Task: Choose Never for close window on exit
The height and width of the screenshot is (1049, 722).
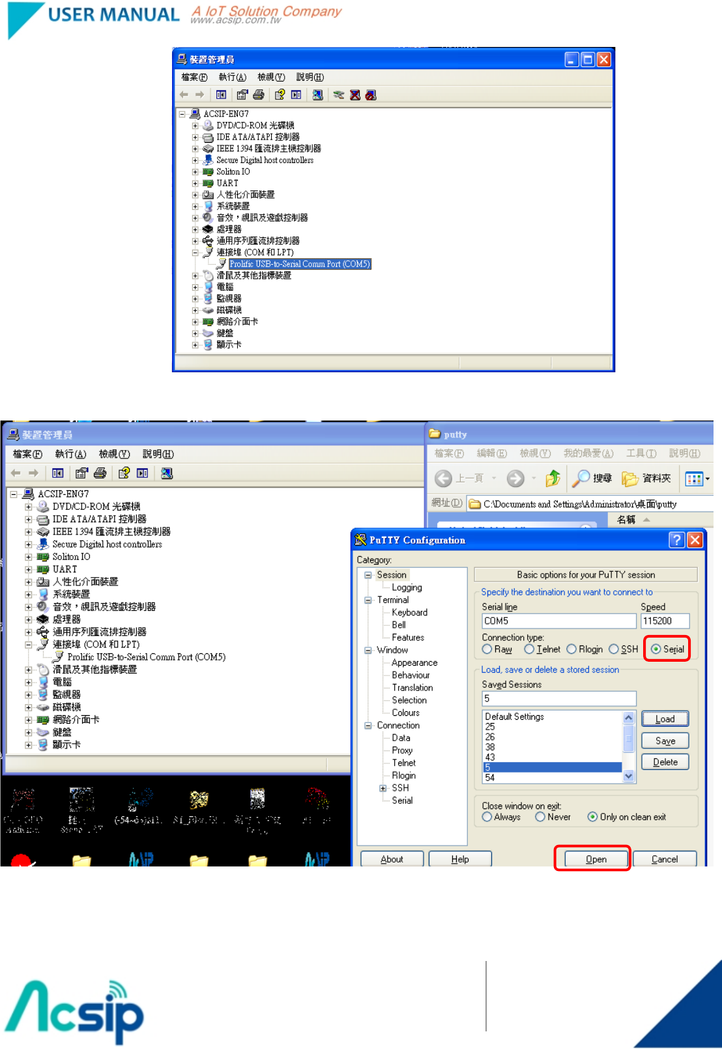Action: 540,817
